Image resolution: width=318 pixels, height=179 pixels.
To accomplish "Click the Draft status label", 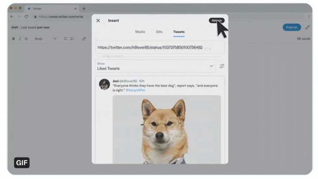I will (15, 28).
